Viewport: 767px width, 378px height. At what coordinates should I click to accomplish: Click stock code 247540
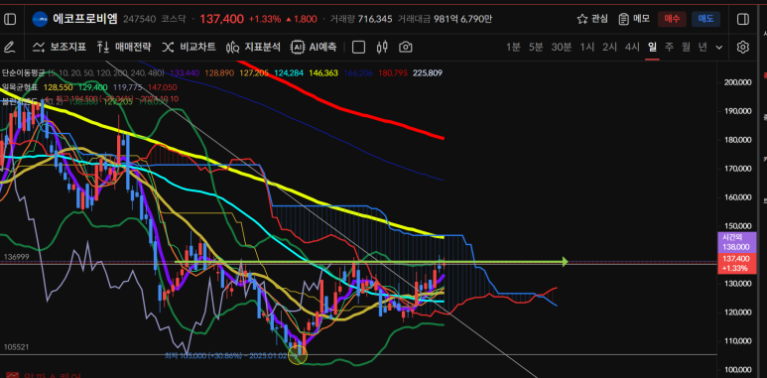[140, 19]
